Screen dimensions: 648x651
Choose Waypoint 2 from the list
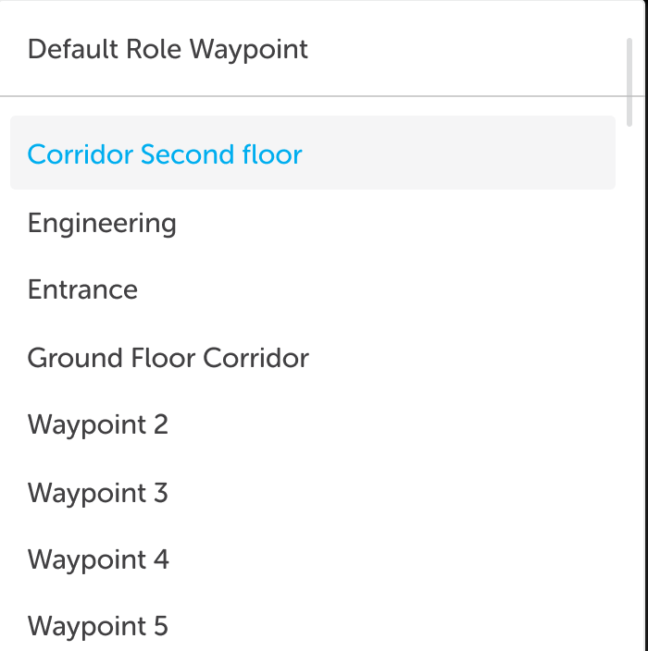[x=313, y=424]
